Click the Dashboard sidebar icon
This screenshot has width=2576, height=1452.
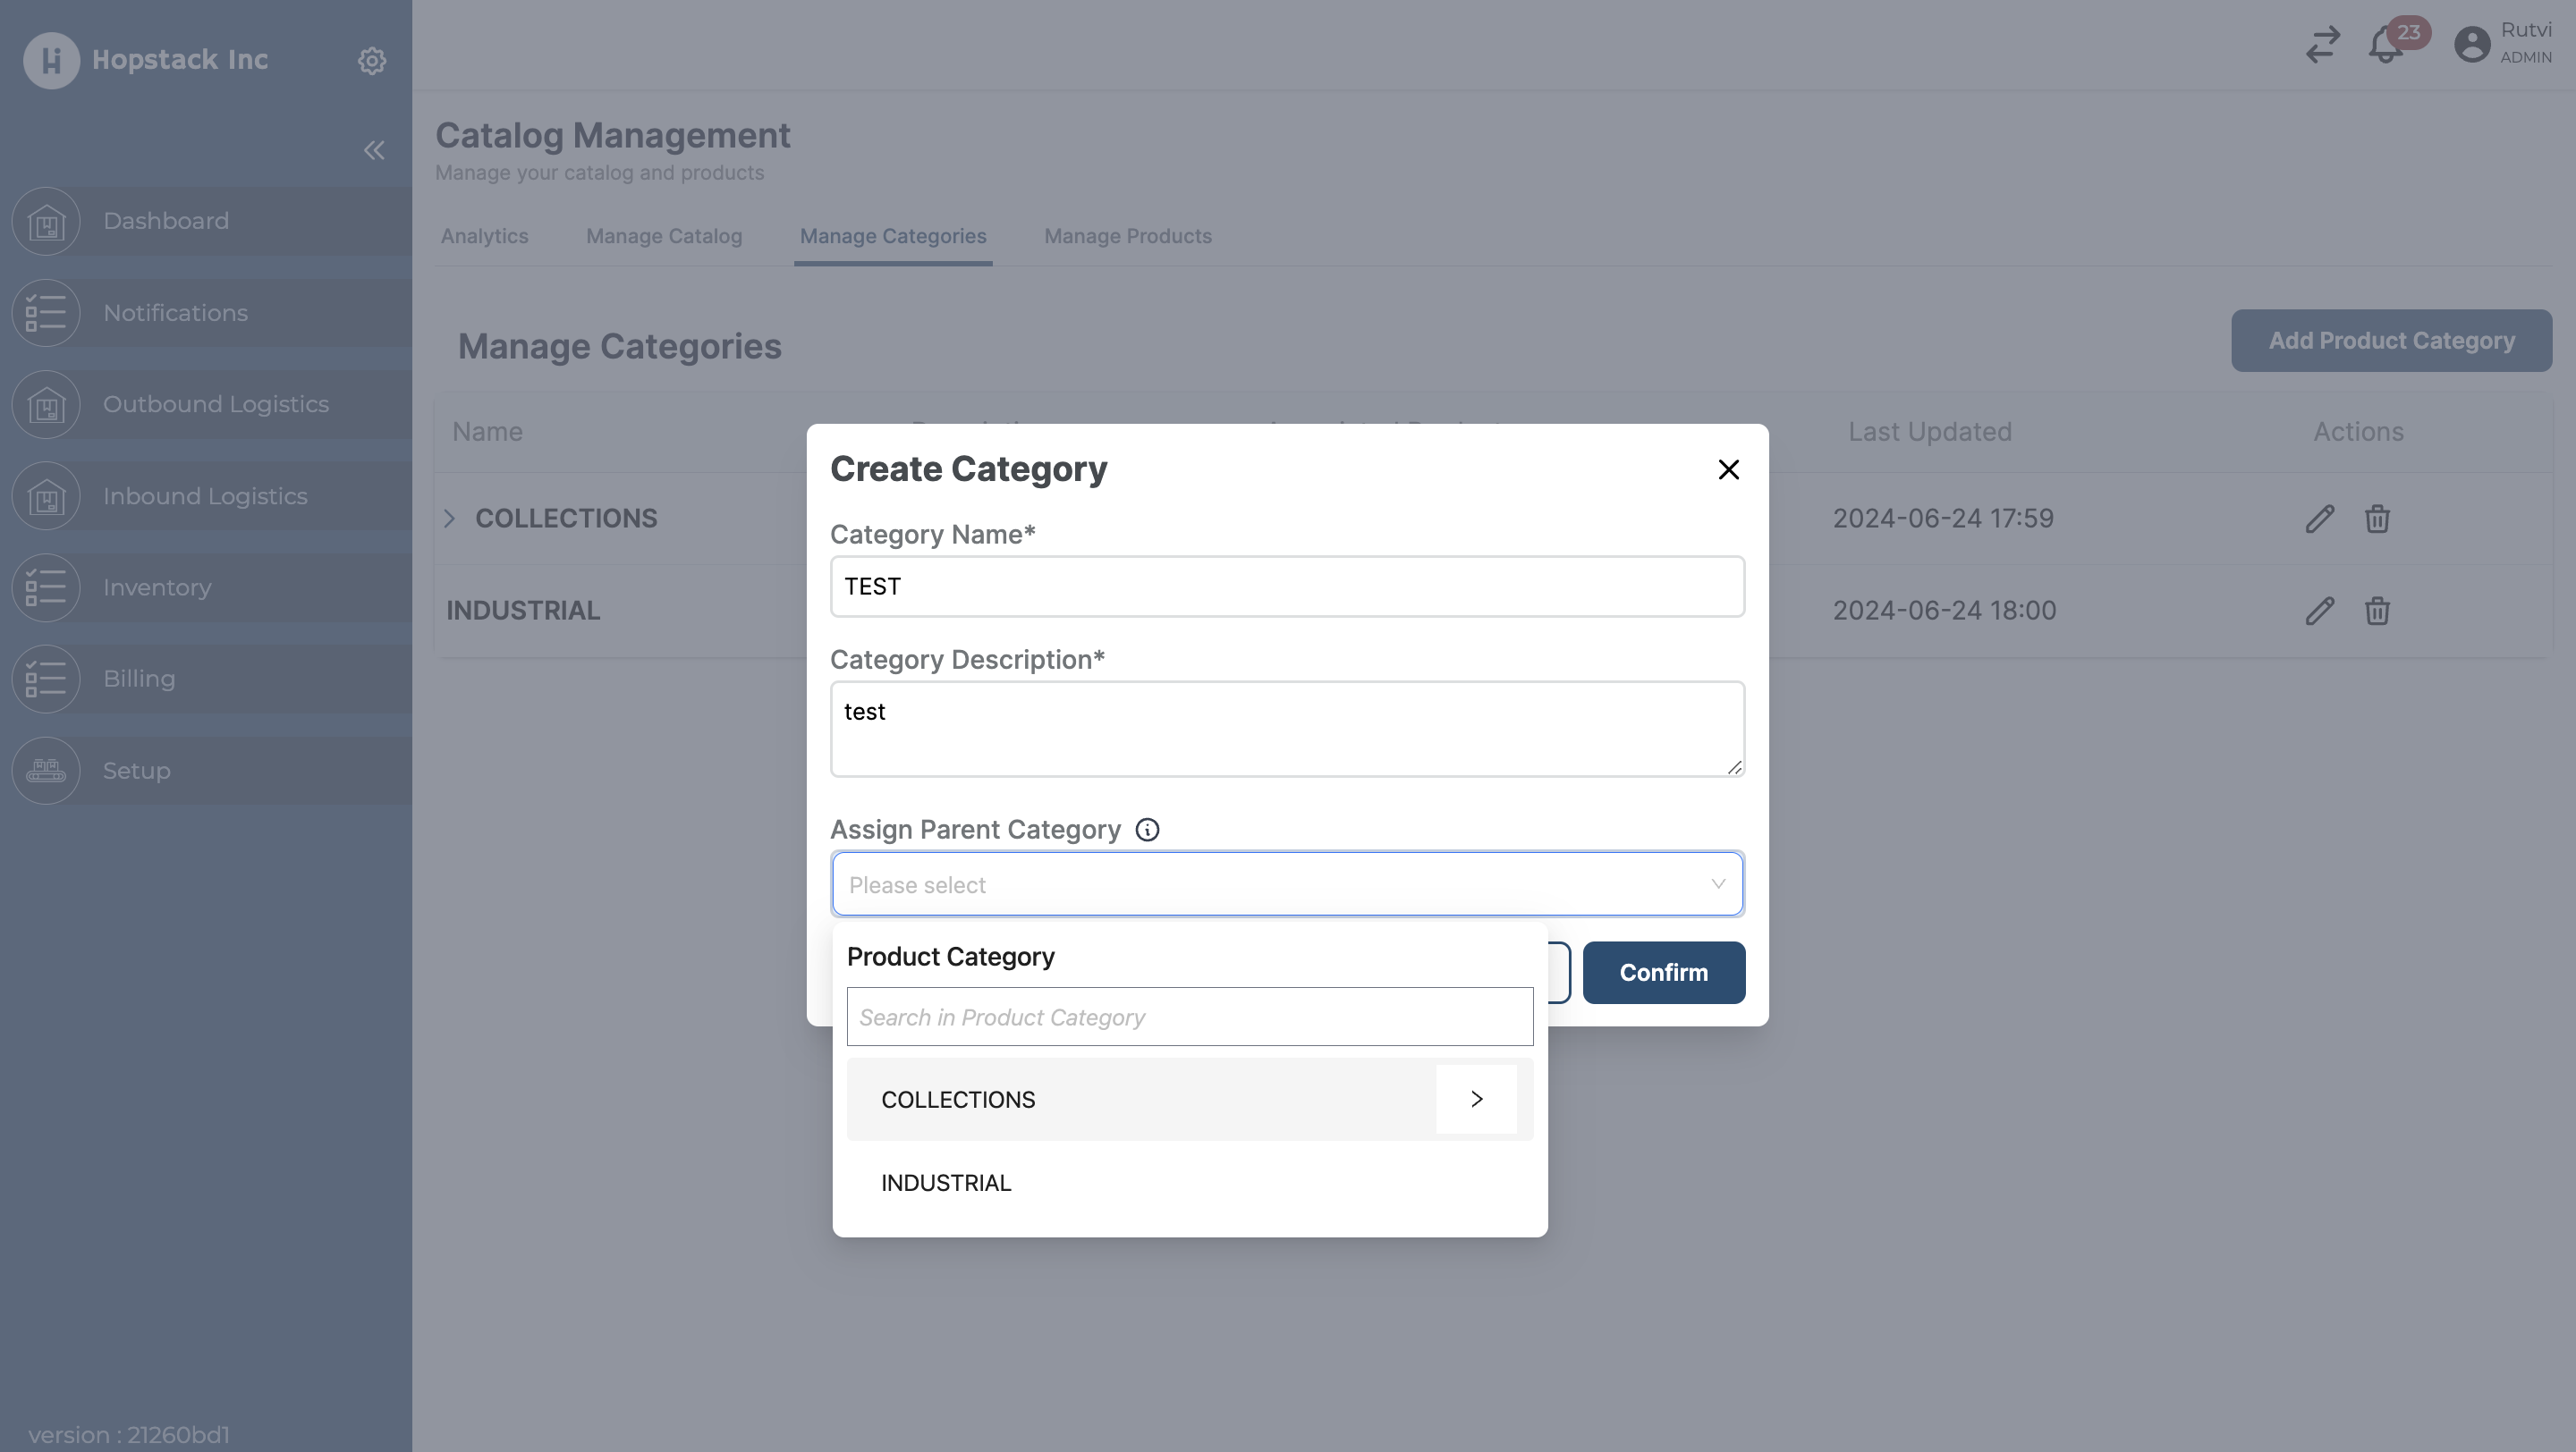pyautogui.click(x=46, y=221)
